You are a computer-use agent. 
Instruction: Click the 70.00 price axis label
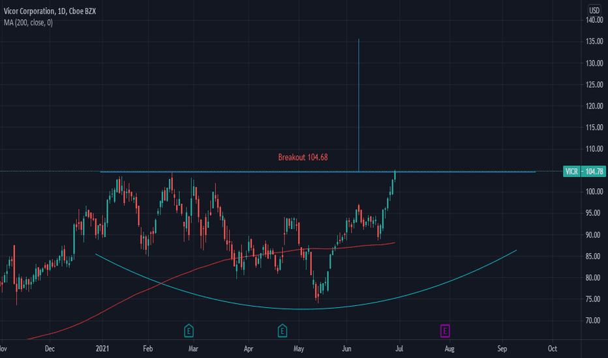(594, 320)
